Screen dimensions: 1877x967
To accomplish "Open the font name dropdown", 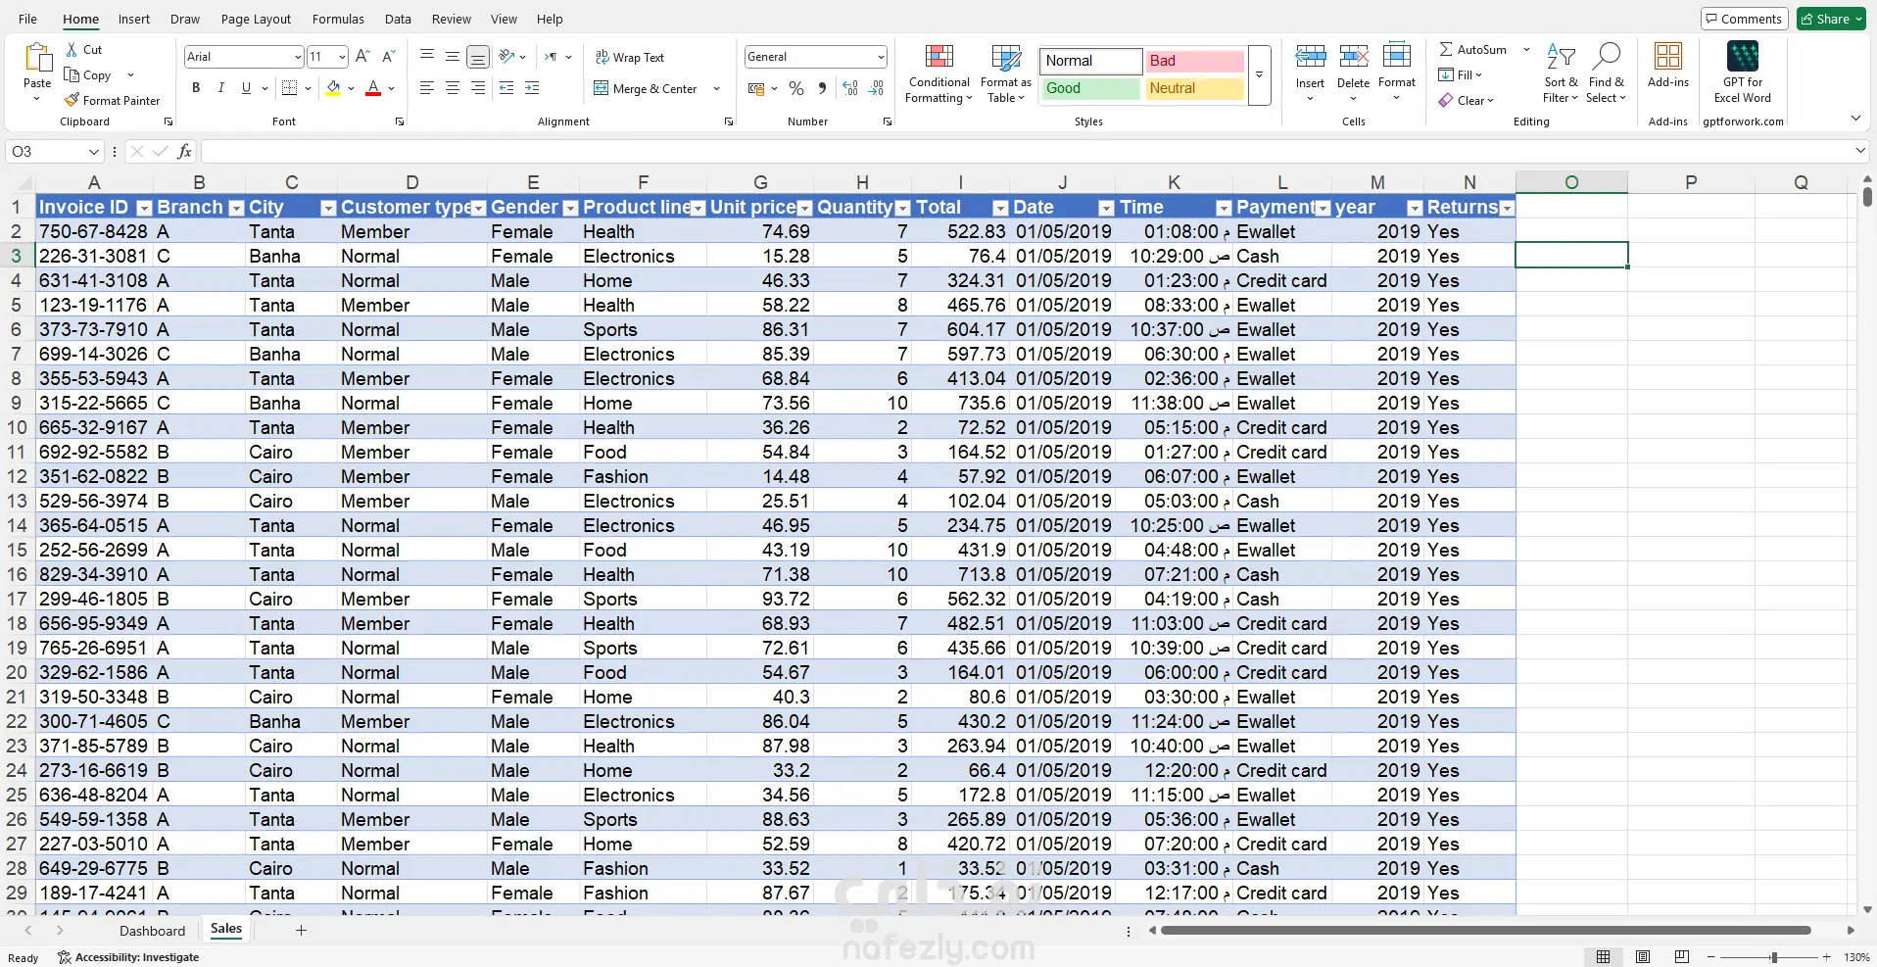I will [298, 57].
